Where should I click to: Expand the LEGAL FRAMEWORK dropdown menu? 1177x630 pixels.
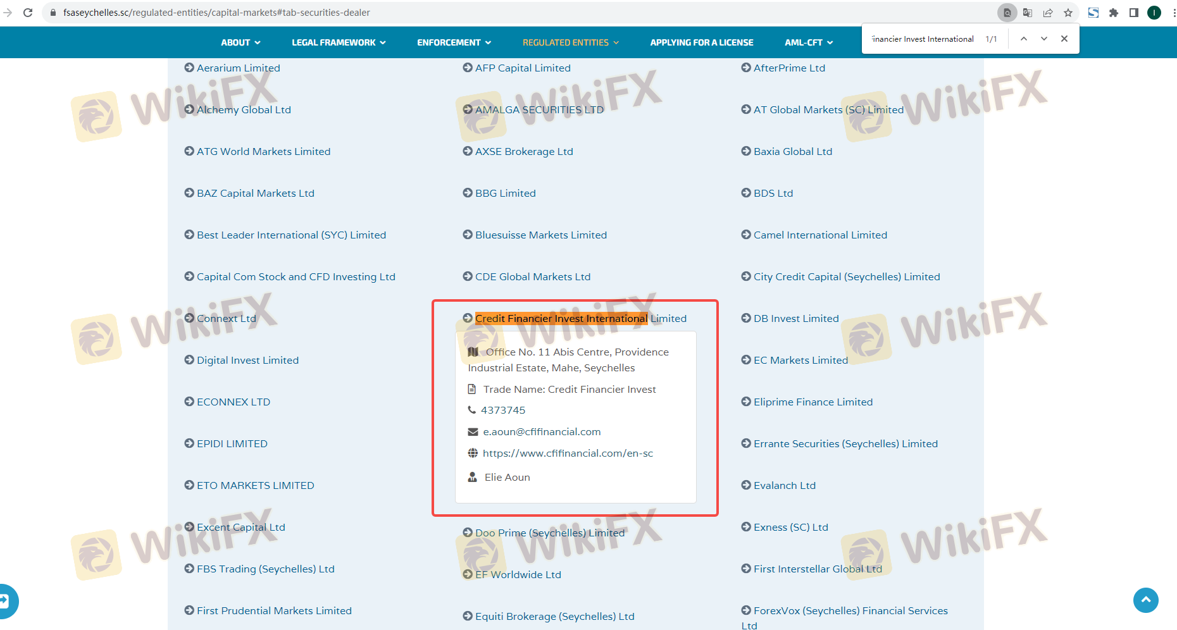(339, 42)
